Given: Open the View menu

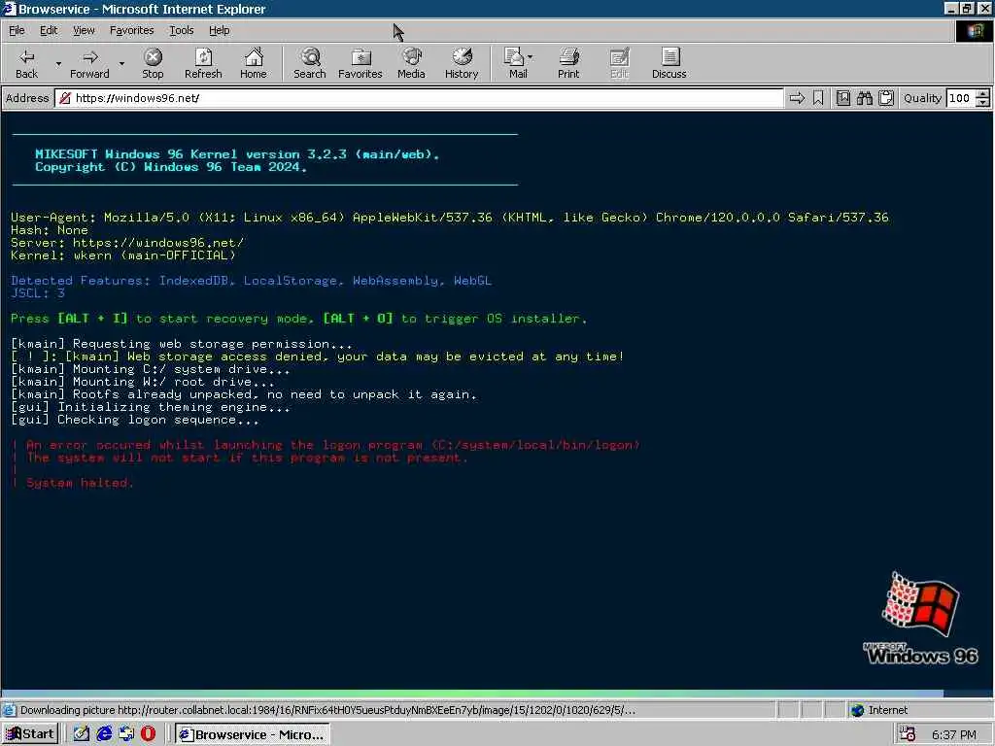Looking at the screenshot, I should (x=84, y=30).
